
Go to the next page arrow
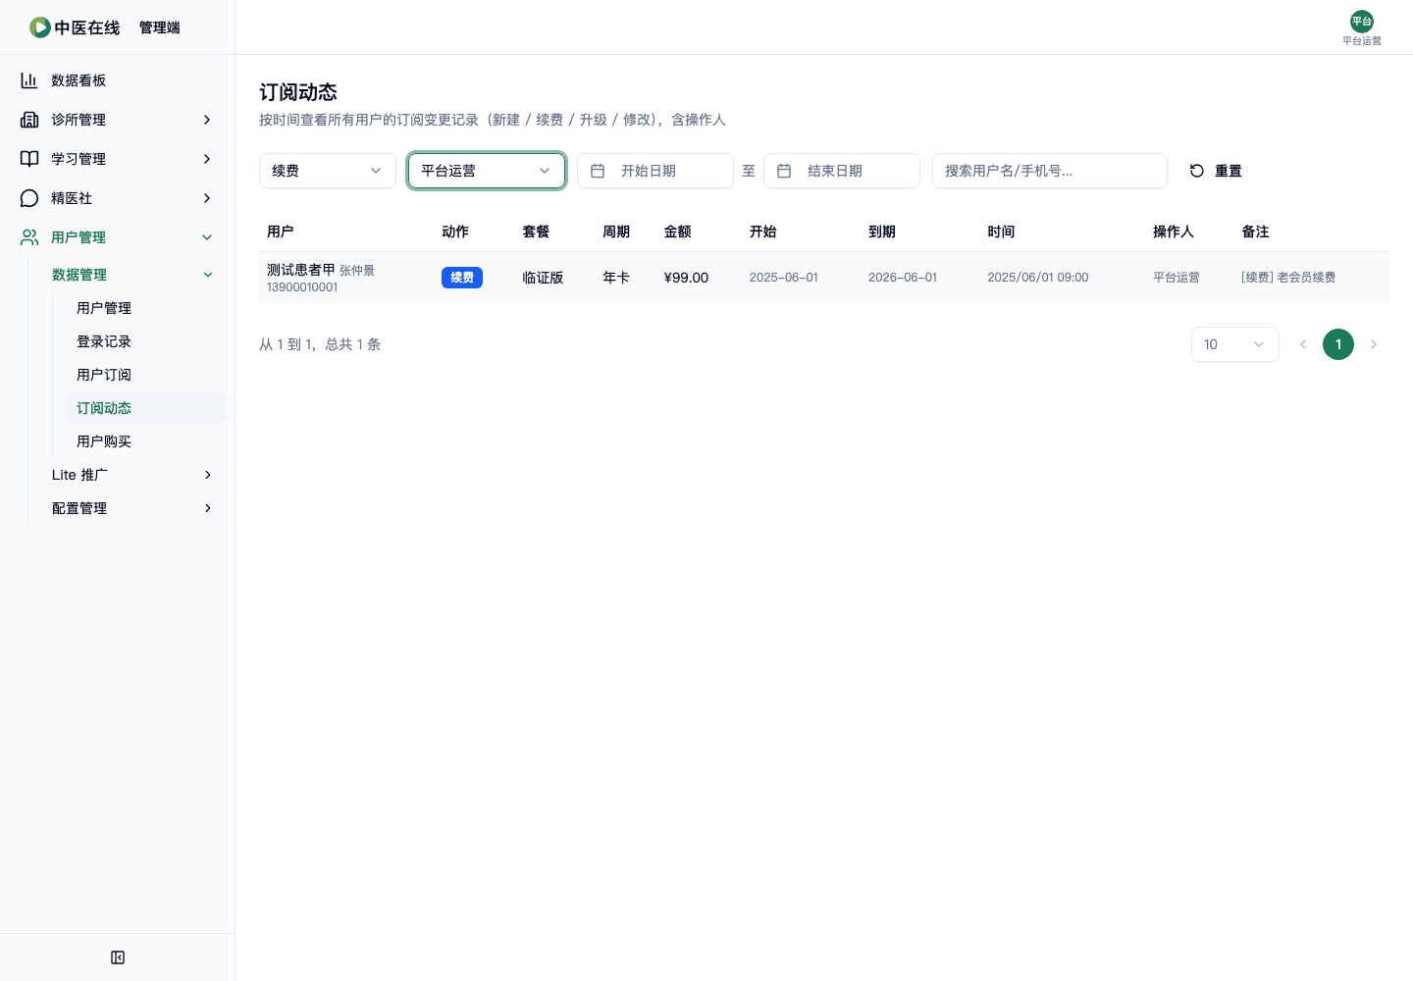[x=1374, y=344]
